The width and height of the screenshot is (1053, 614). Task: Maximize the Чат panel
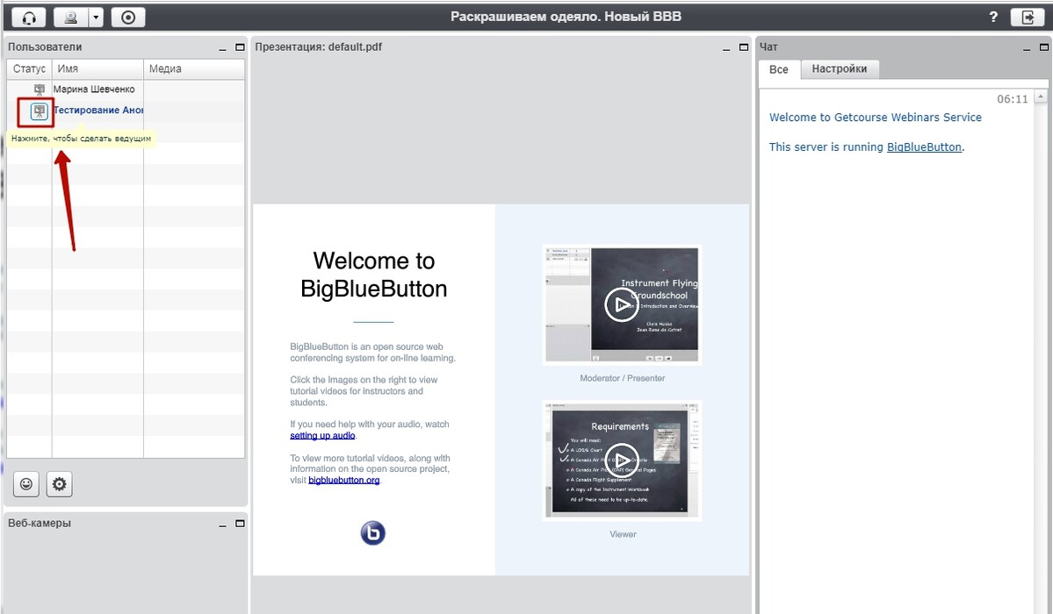1043,47
